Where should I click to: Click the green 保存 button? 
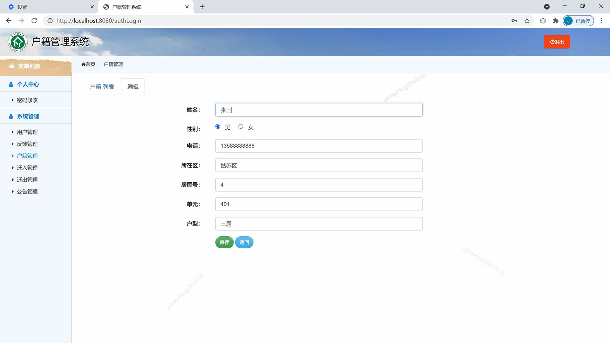(224, 242)
